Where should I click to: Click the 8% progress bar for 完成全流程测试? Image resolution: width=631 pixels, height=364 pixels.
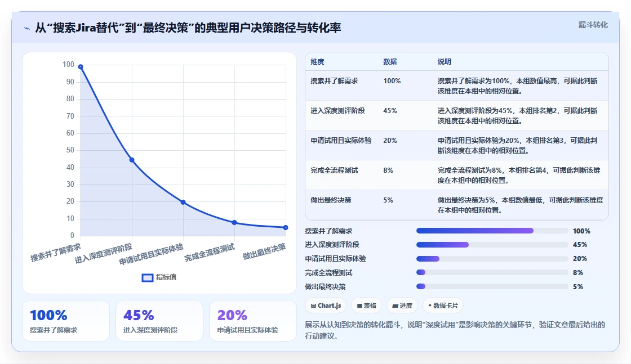click(x=492, y=272)
